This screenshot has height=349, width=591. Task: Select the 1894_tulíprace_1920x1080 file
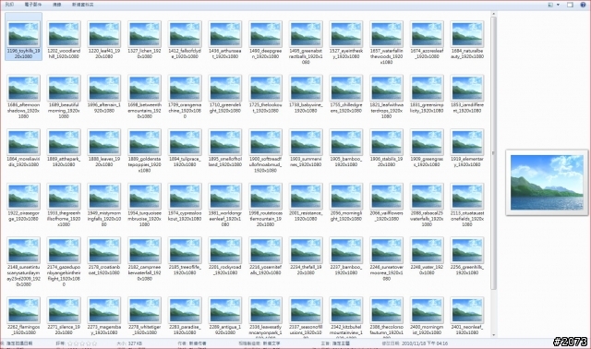coord(185,148)
